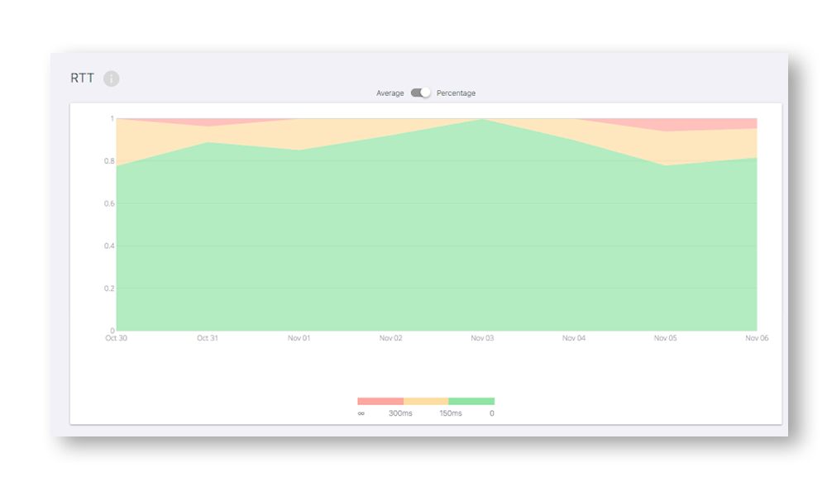Select the Oct 30 axis label

pos(115,338)
